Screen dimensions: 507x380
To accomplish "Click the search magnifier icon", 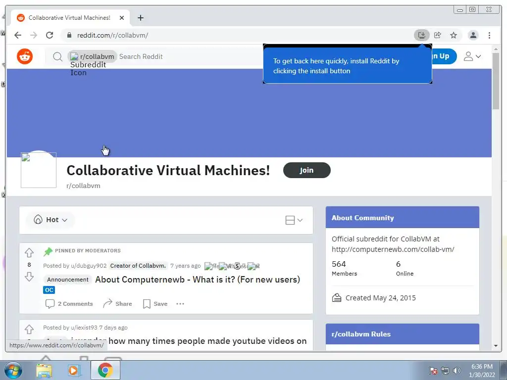I will [57, 57].
